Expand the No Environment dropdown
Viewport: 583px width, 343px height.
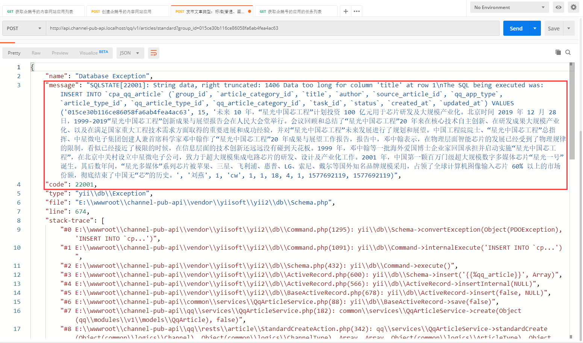pyautogui.click(x=509, y=7)
